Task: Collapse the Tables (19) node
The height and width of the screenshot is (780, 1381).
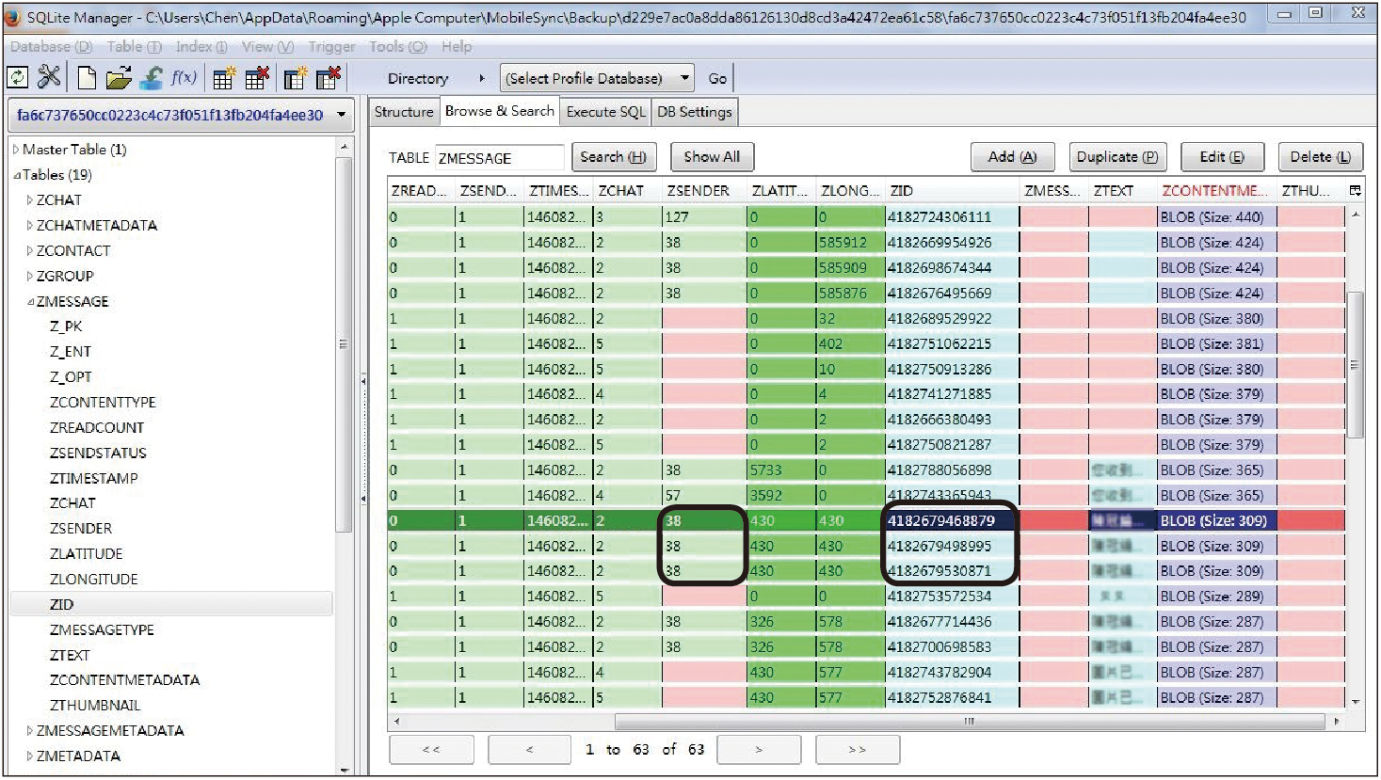Action: point(17,175)
